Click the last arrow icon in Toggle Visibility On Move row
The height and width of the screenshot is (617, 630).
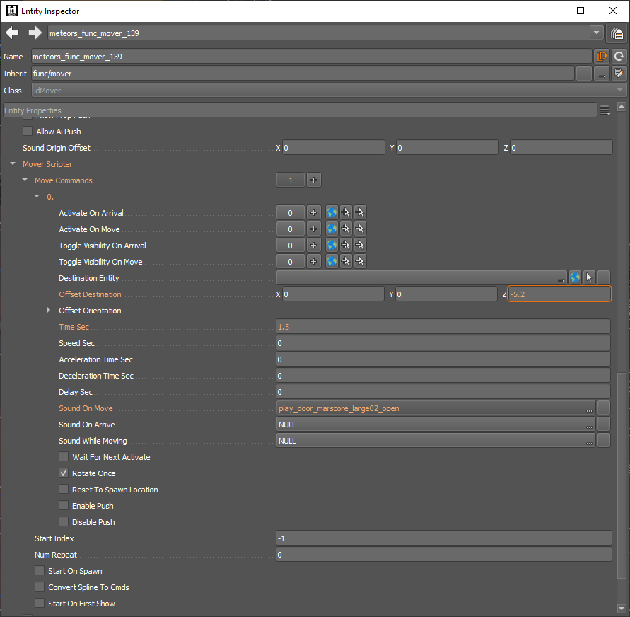[360, 262]
